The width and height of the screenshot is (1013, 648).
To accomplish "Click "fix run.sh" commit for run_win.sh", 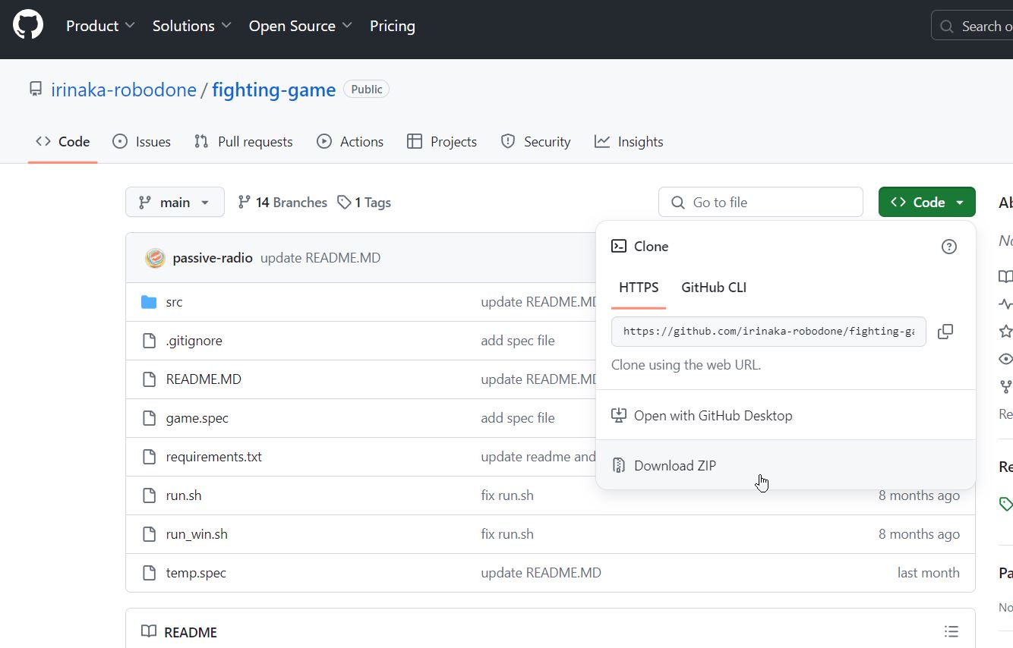I will point(507,534).
